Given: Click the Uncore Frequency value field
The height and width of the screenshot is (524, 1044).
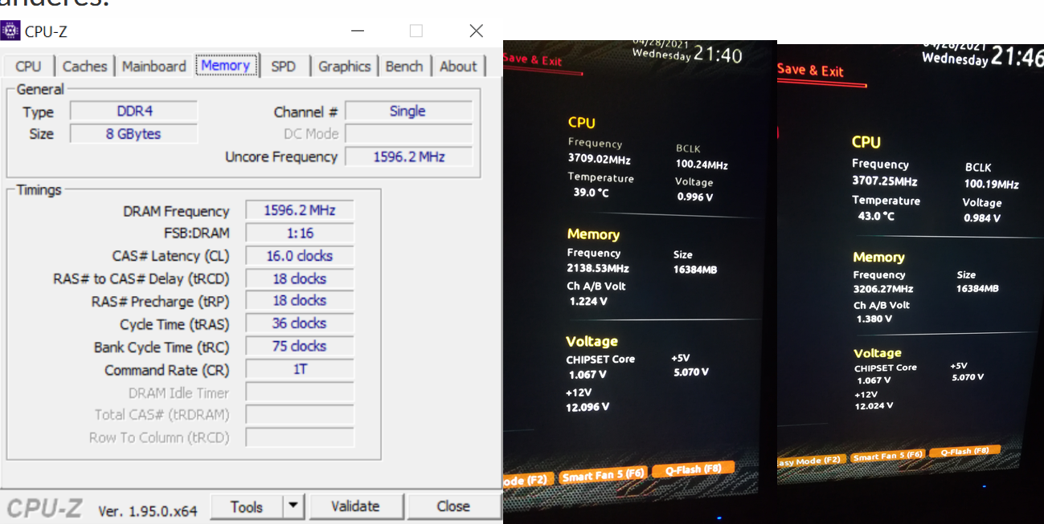Looking at the screenshot, I should click(408, 156).
